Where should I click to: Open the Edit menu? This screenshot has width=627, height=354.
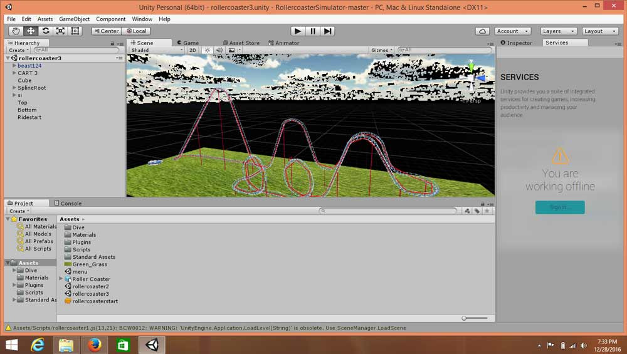26,19
